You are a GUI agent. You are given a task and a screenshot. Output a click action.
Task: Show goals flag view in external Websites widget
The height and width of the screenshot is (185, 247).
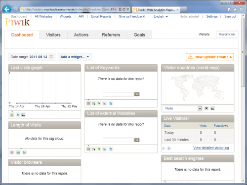pos(99,149)
